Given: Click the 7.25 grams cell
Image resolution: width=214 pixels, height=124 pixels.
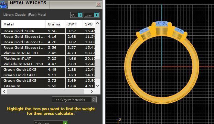Looking at the screenshot, I should coord(55,59).
